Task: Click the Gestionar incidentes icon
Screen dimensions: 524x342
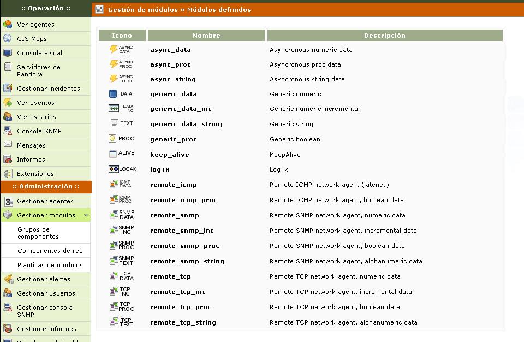Action: [8, 89]
